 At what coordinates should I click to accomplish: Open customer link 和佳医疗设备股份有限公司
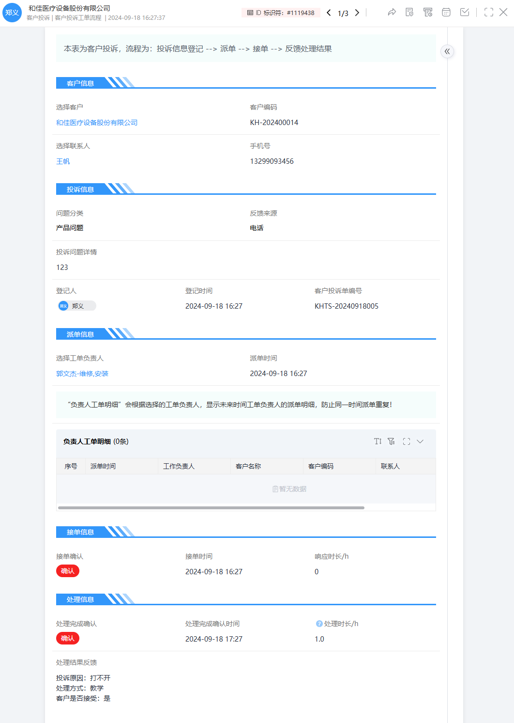[97, 123]
